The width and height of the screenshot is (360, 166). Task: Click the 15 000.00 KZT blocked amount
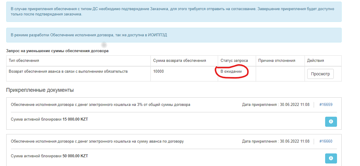(x=75, y=119)
